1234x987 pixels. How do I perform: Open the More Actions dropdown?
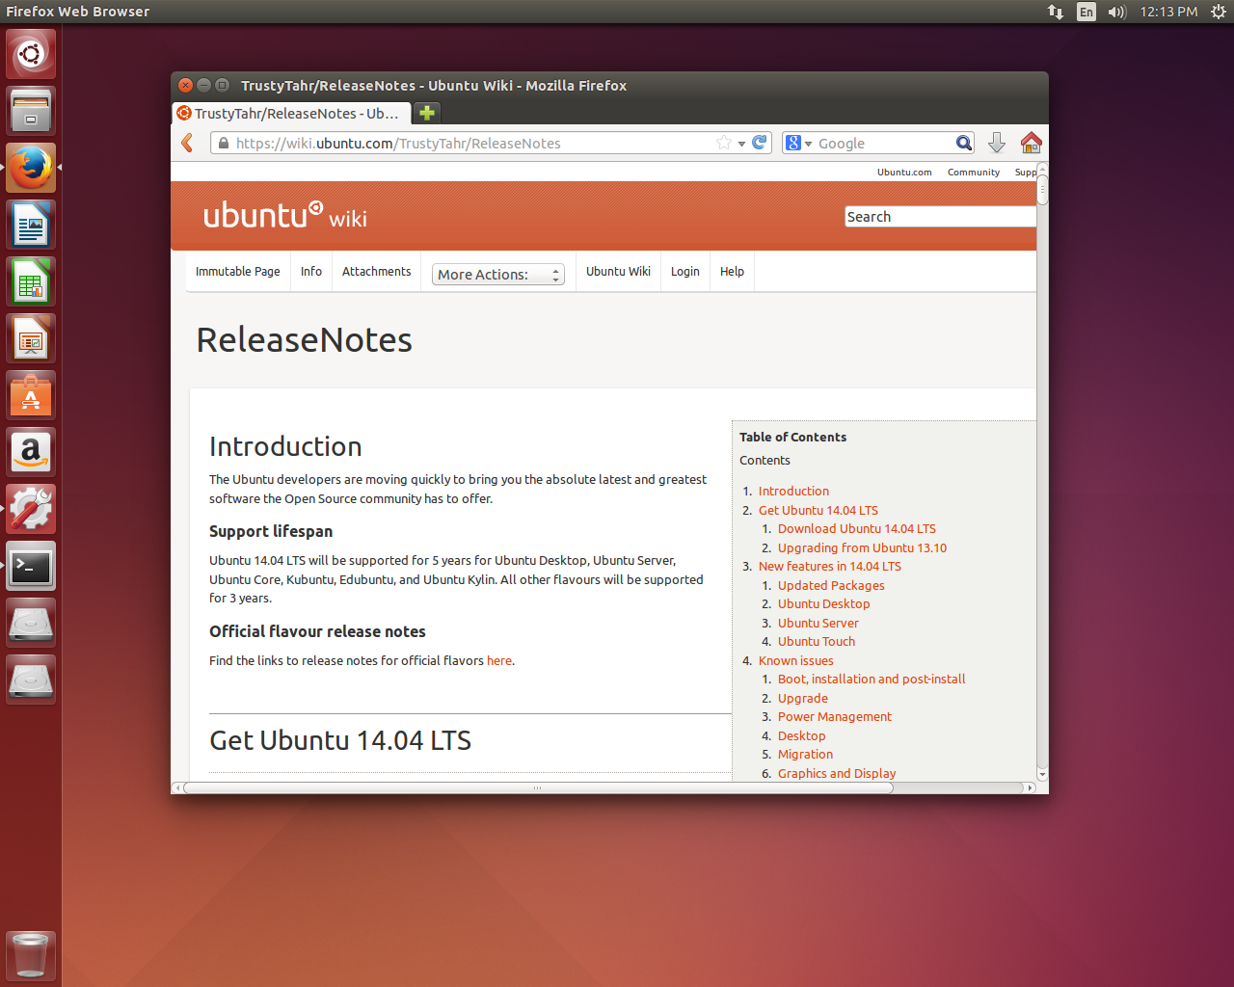click(x=498, y=275)
